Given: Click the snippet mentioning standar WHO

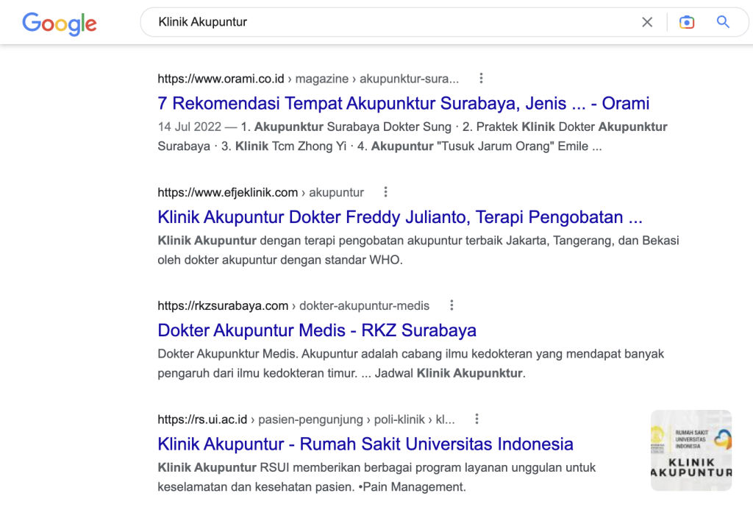Looking at the screenshot, I should (x=418, y=250).
